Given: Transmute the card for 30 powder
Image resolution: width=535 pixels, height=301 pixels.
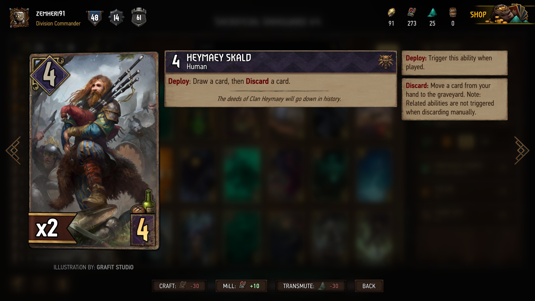Looking at the screenshot, I should pos(311,286).
